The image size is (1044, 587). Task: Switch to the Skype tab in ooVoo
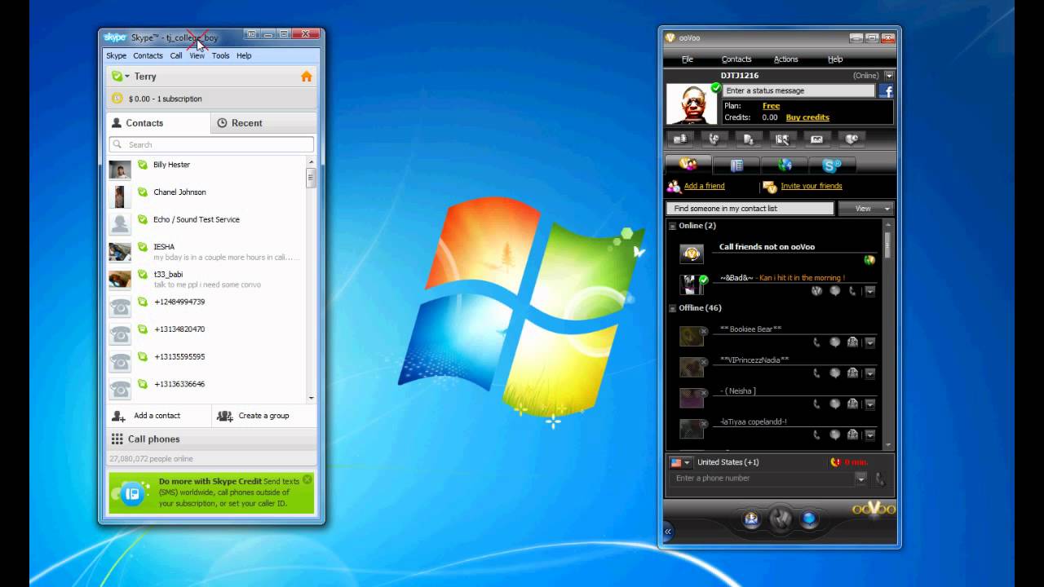832,166
